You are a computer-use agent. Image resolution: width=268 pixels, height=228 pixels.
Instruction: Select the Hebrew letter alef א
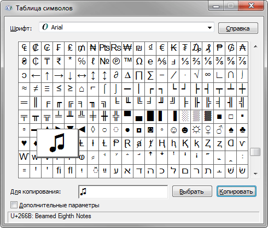pos(127,171)
